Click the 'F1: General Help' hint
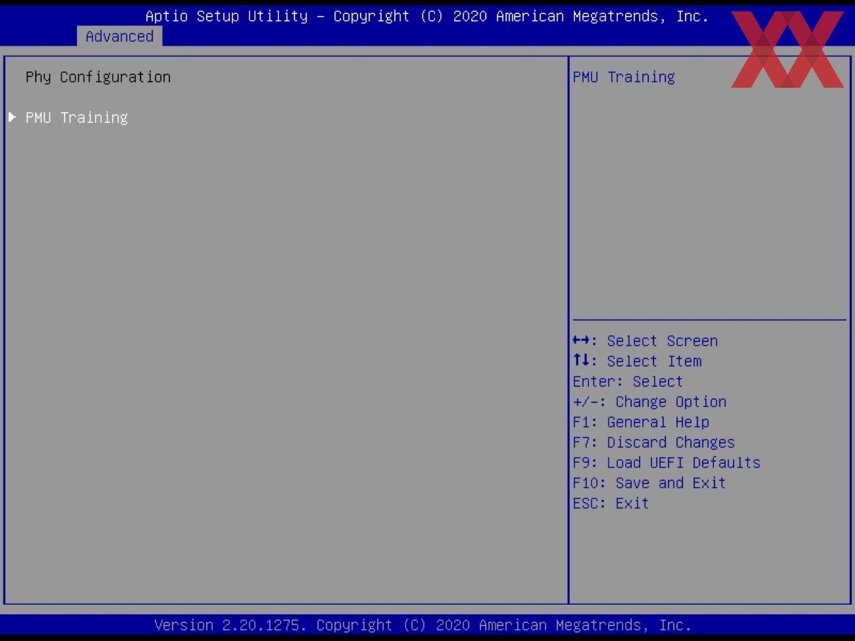Screen dimensions: 855x641 (x=641, y=422)
